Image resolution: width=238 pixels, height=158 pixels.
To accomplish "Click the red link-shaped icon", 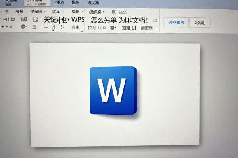I will click(46, 27).
